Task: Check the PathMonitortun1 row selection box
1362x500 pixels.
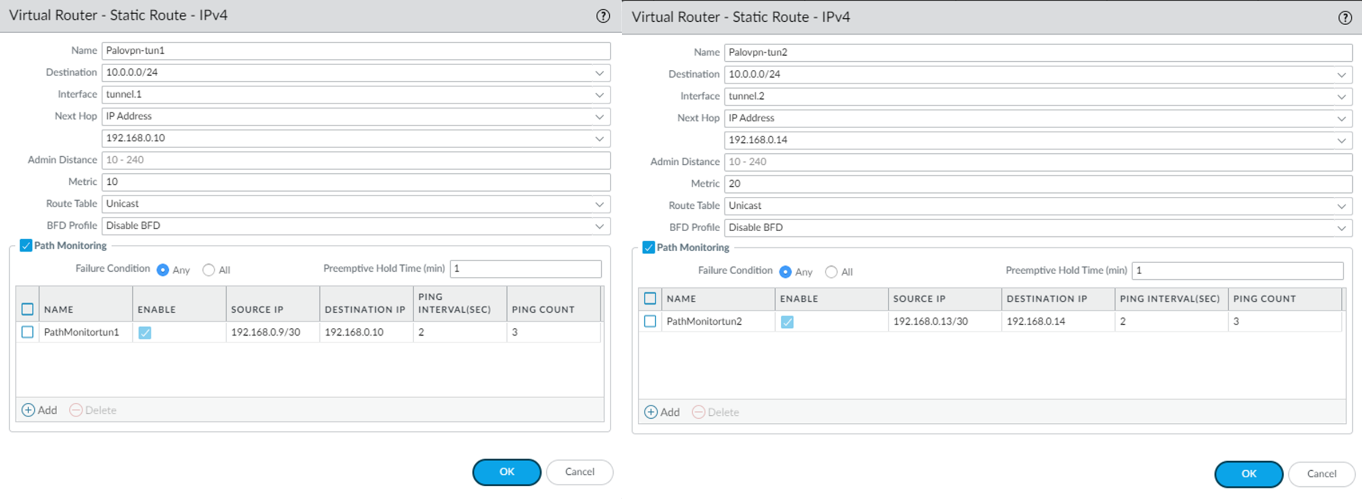Action: (27, 332)
